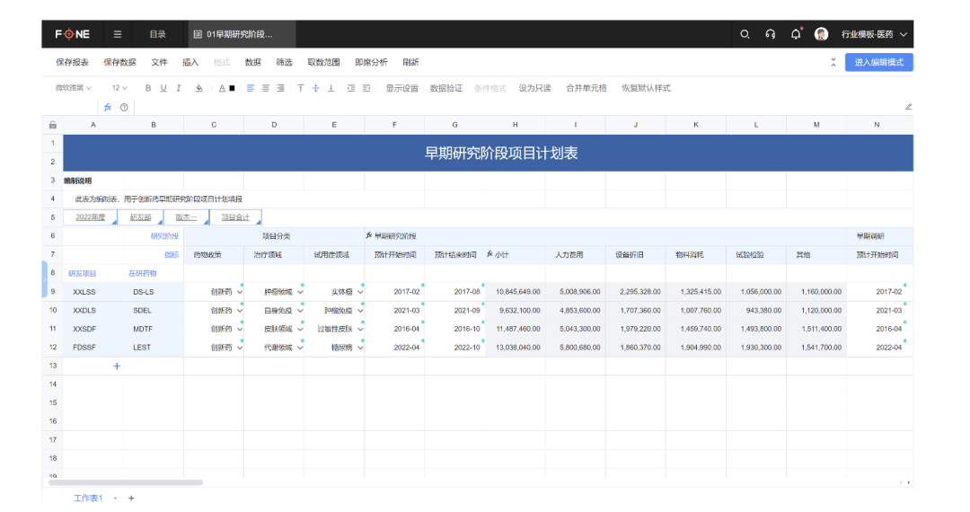The image size is (970, 512).
Task: Open the 筛选 menu
Action: click(285, 62)
